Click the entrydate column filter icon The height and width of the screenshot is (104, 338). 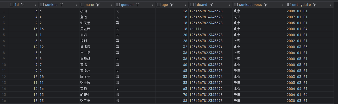(315, 5)
